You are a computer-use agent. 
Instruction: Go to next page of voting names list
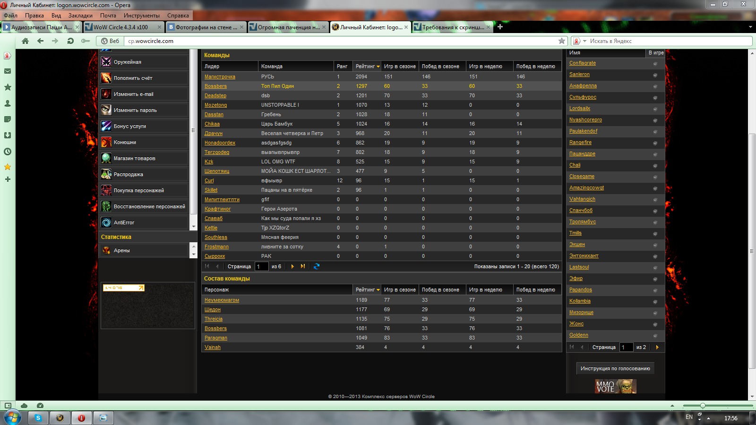(x=657, y=347)
